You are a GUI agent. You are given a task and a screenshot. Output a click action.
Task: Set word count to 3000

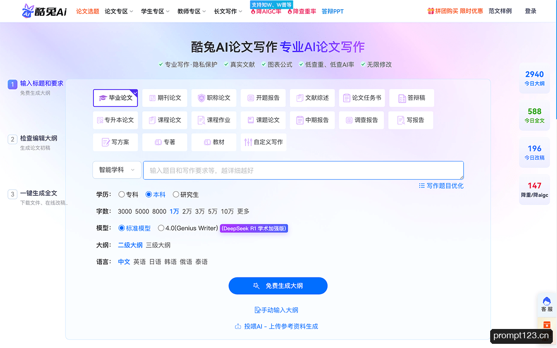tap(125, 211)
